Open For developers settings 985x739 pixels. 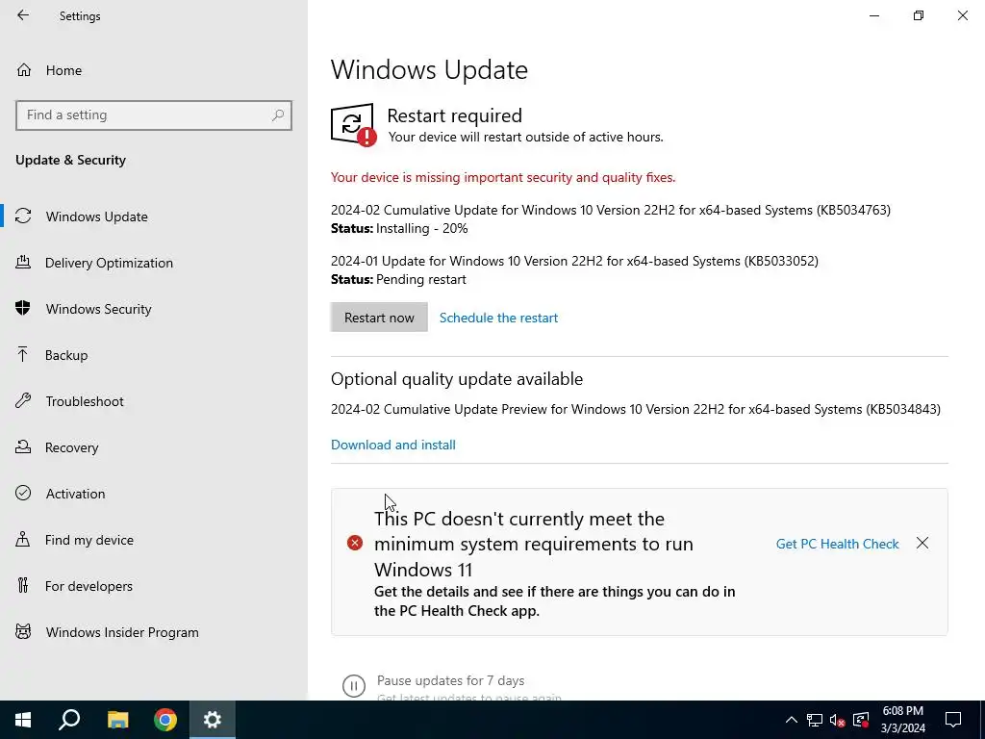tap(88, 586)
